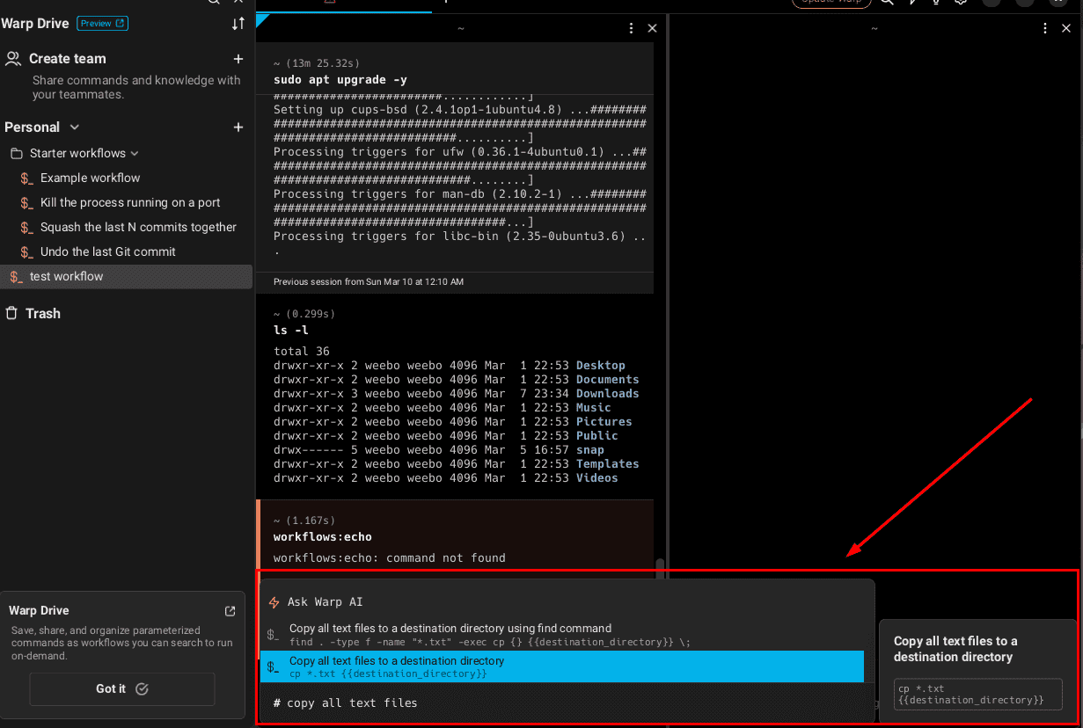
Task: Click 'Share commands and knowledge with your teammates' text
Action: (136, 87)
